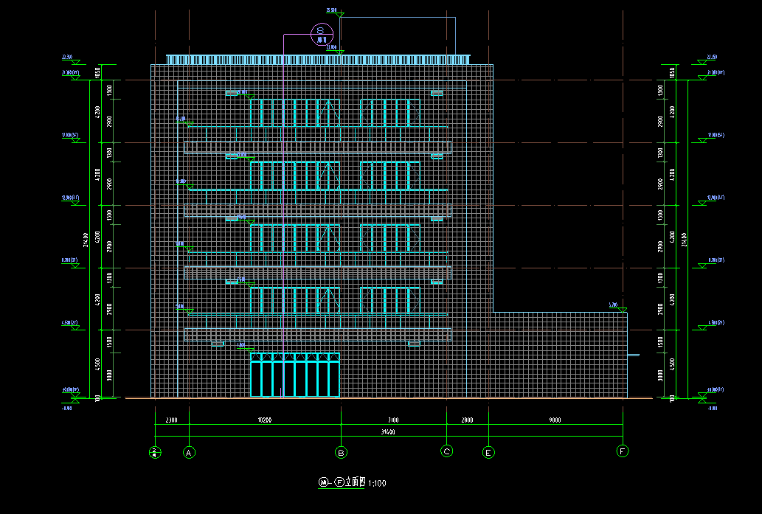Click the axis bubble labeled A
762x514 pixels.
[190, 451]
